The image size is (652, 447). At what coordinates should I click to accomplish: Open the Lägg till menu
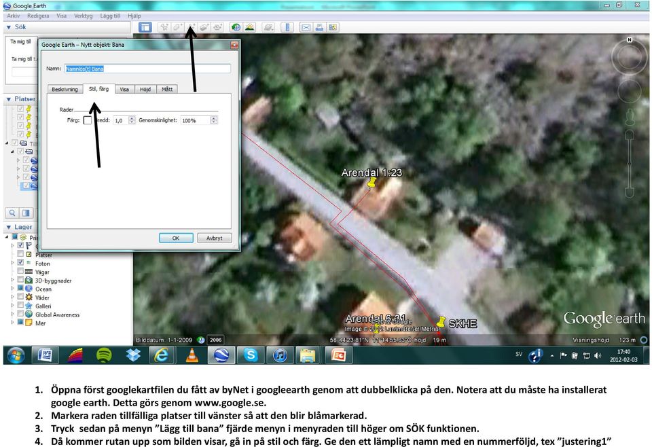(x=110, y=16)
